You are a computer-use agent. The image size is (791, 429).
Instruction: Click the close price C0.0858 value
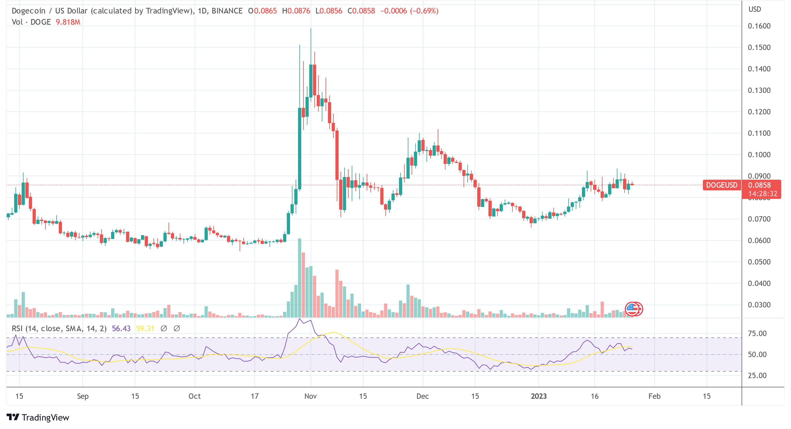pos(361,11)
